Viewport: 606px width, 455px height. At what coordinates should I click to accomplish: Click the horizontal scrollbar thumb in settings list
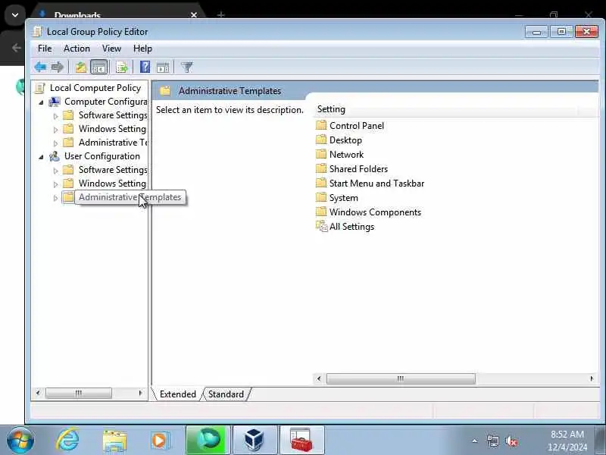[401, 378]
